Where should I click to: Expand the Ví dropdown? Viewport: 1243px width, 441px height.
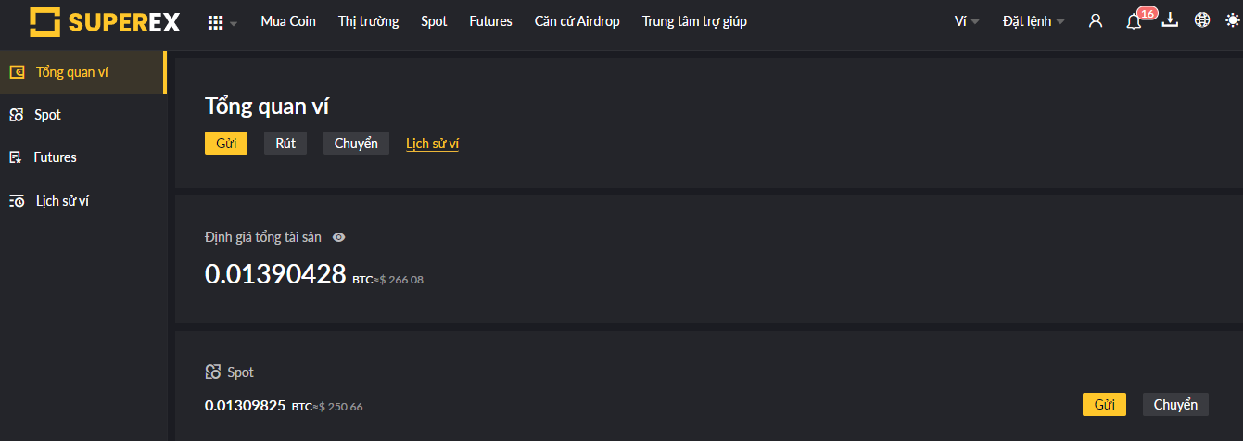pyautogui.click(x=966, y=21)
